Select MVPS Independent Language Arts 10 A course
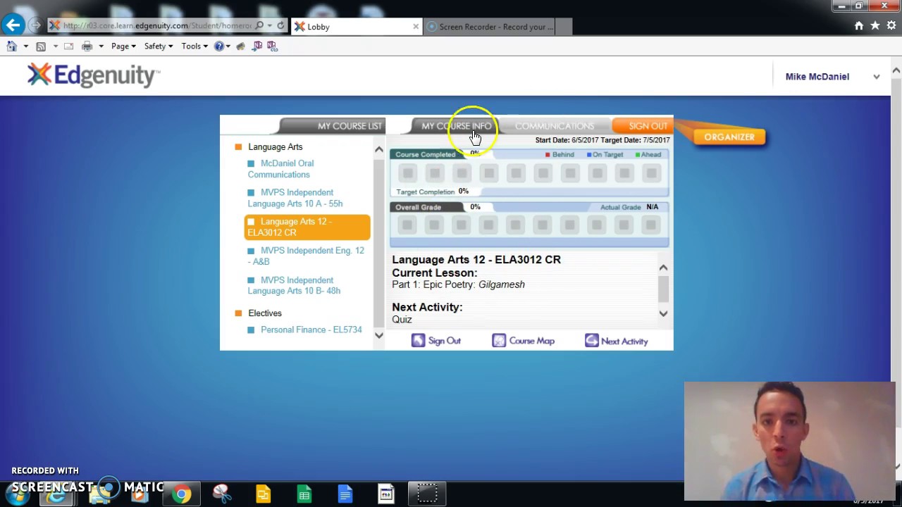902x507 pixels. (x=295, y=198)
